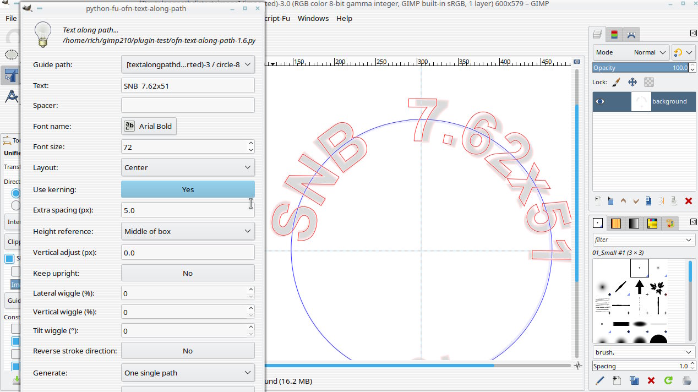698x392 pixels.
Task: Edit the selected brush pencil icon
Action: (x=599, y=380)
